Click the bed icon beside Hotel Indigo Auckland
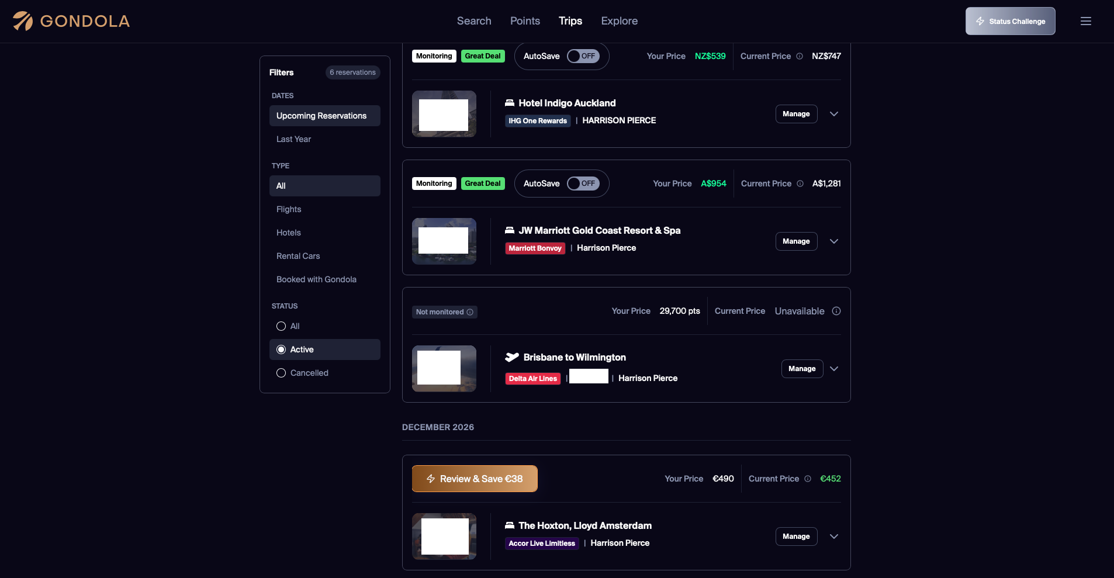The image size is (1114, 578). tap(510, 103)
